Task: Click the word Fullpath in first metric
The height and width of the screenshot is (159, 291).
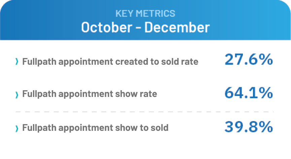Action: [x=39, y=62]
